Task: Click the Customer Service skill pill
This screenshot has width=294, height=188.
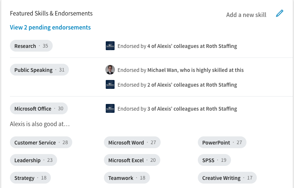Action: (41, 143)
